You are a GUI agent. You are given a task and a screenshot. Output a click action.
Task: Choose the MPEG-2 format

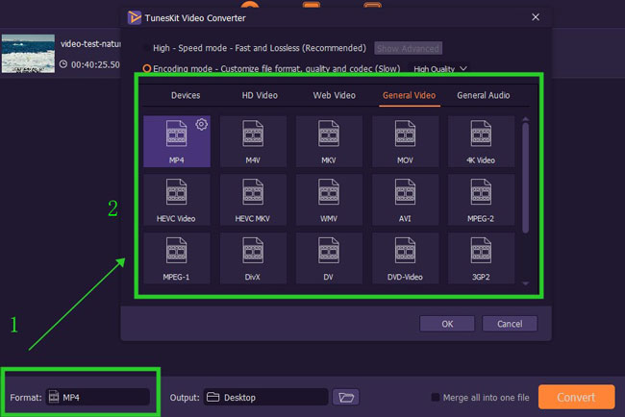coord(481,200)
